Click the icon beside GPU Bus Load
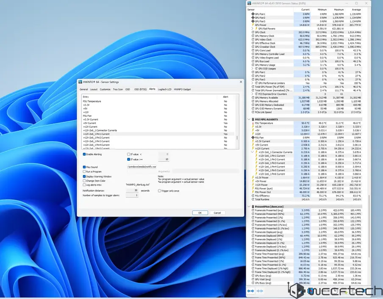This screenshot has width=383, height=299. click(x=253, y=61)
